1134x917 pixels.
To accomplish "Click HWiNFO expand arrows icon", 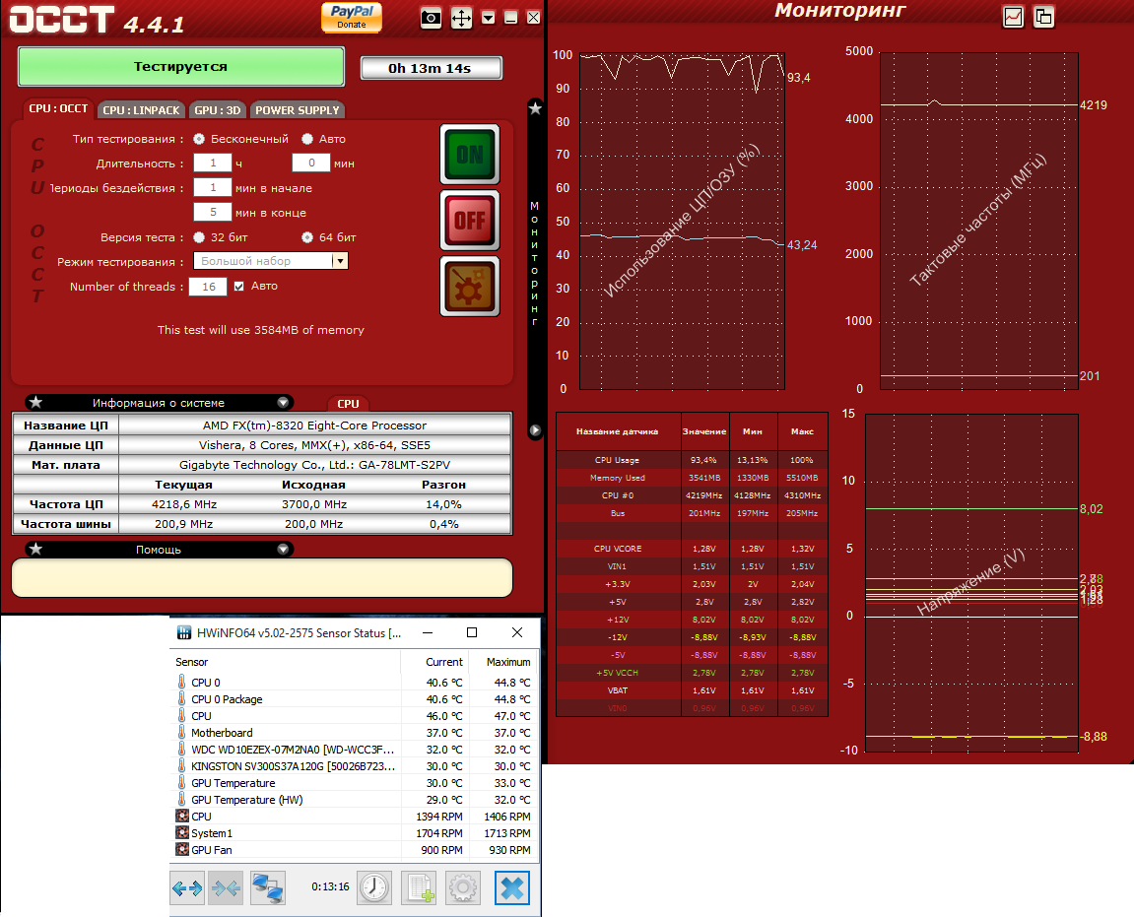I will [x=187, y=887].
